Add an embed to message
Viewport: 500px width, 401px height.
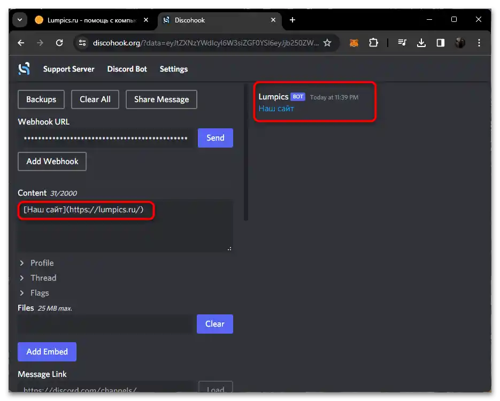(47, 352)
